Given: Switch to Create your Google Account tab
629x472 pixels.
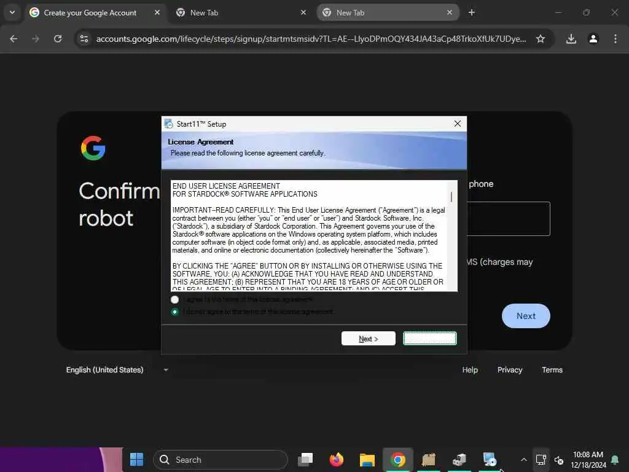Looking at the screenshot, I should [x=90, y=13].
